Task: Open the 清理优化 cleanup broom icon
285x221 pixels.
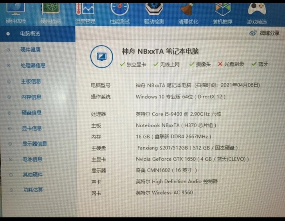Action: pyautogui.click(x=188, y=14)
